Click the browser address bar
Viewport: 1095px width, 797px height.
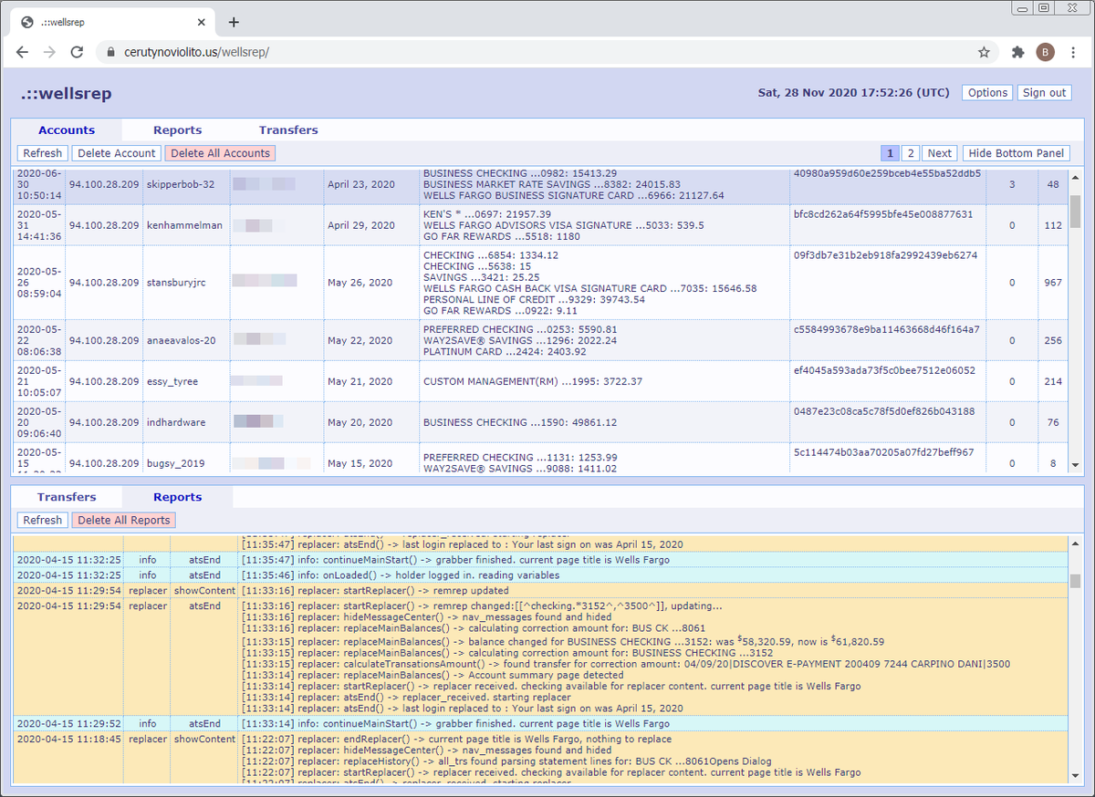coord(365,52)
